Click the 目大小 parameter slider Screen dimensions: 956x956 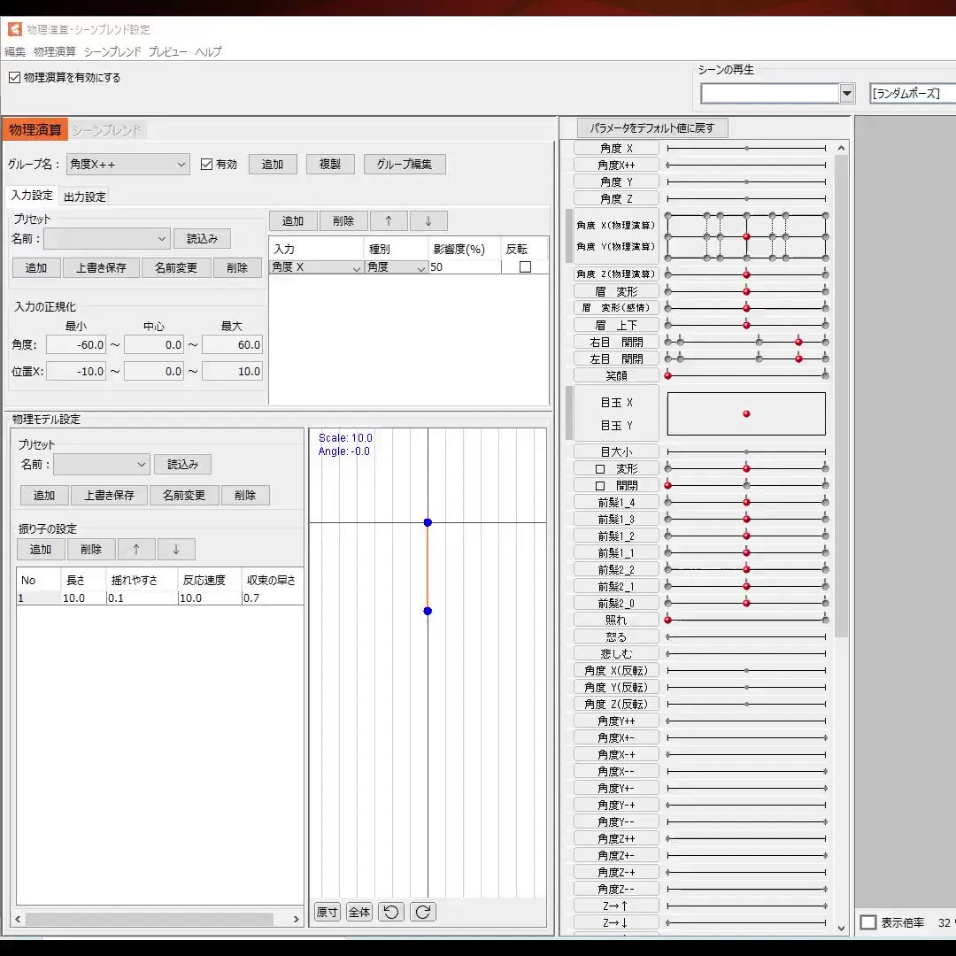click(x=746, y=451)
